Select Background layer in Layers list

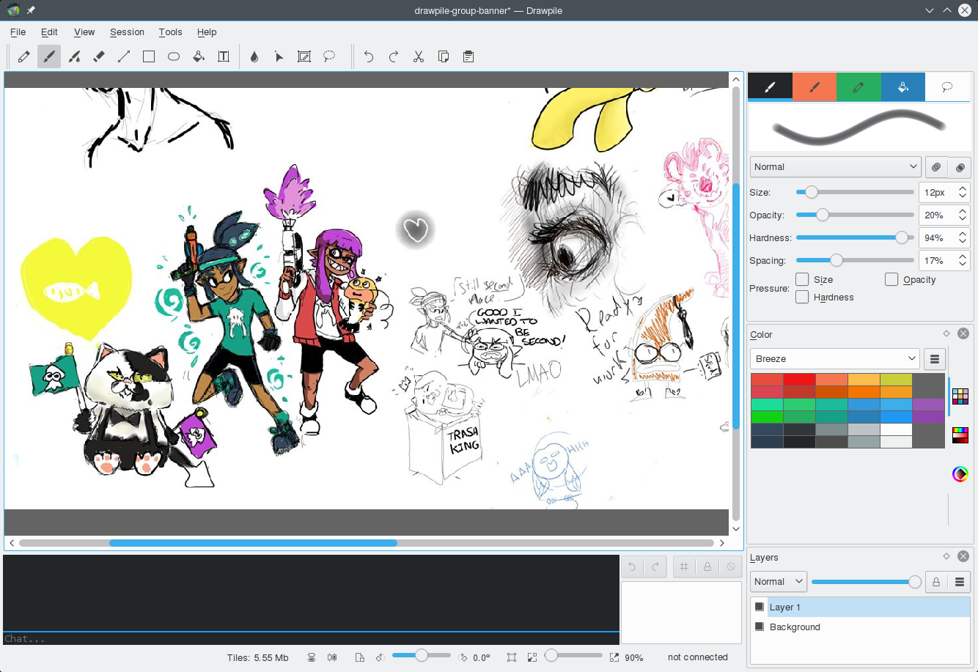pyautogui.click(x=861, y=627)
